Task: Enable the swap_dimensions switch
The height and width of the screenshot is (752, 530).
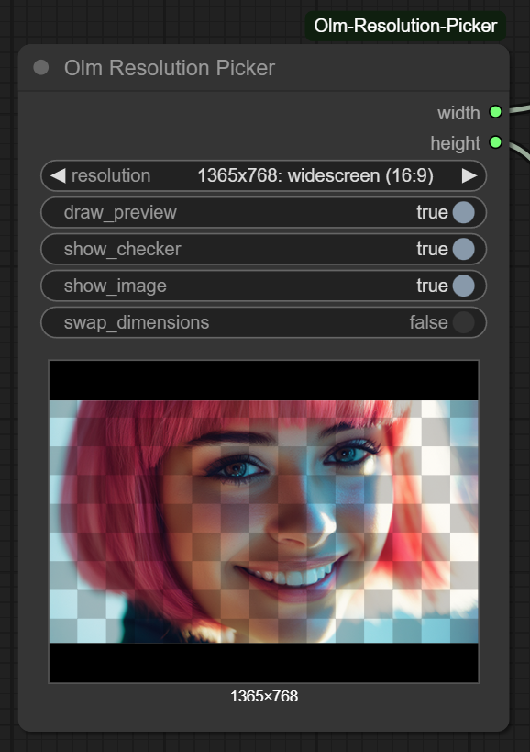Action: point(463,322)
